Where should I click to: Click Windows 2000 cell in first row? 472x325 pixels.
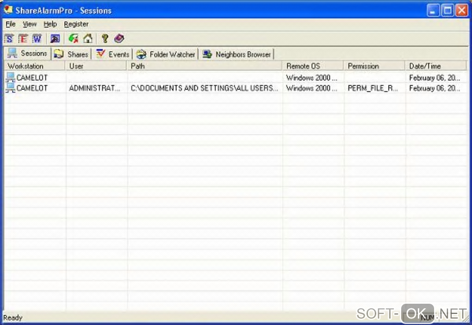coord(311,78)
